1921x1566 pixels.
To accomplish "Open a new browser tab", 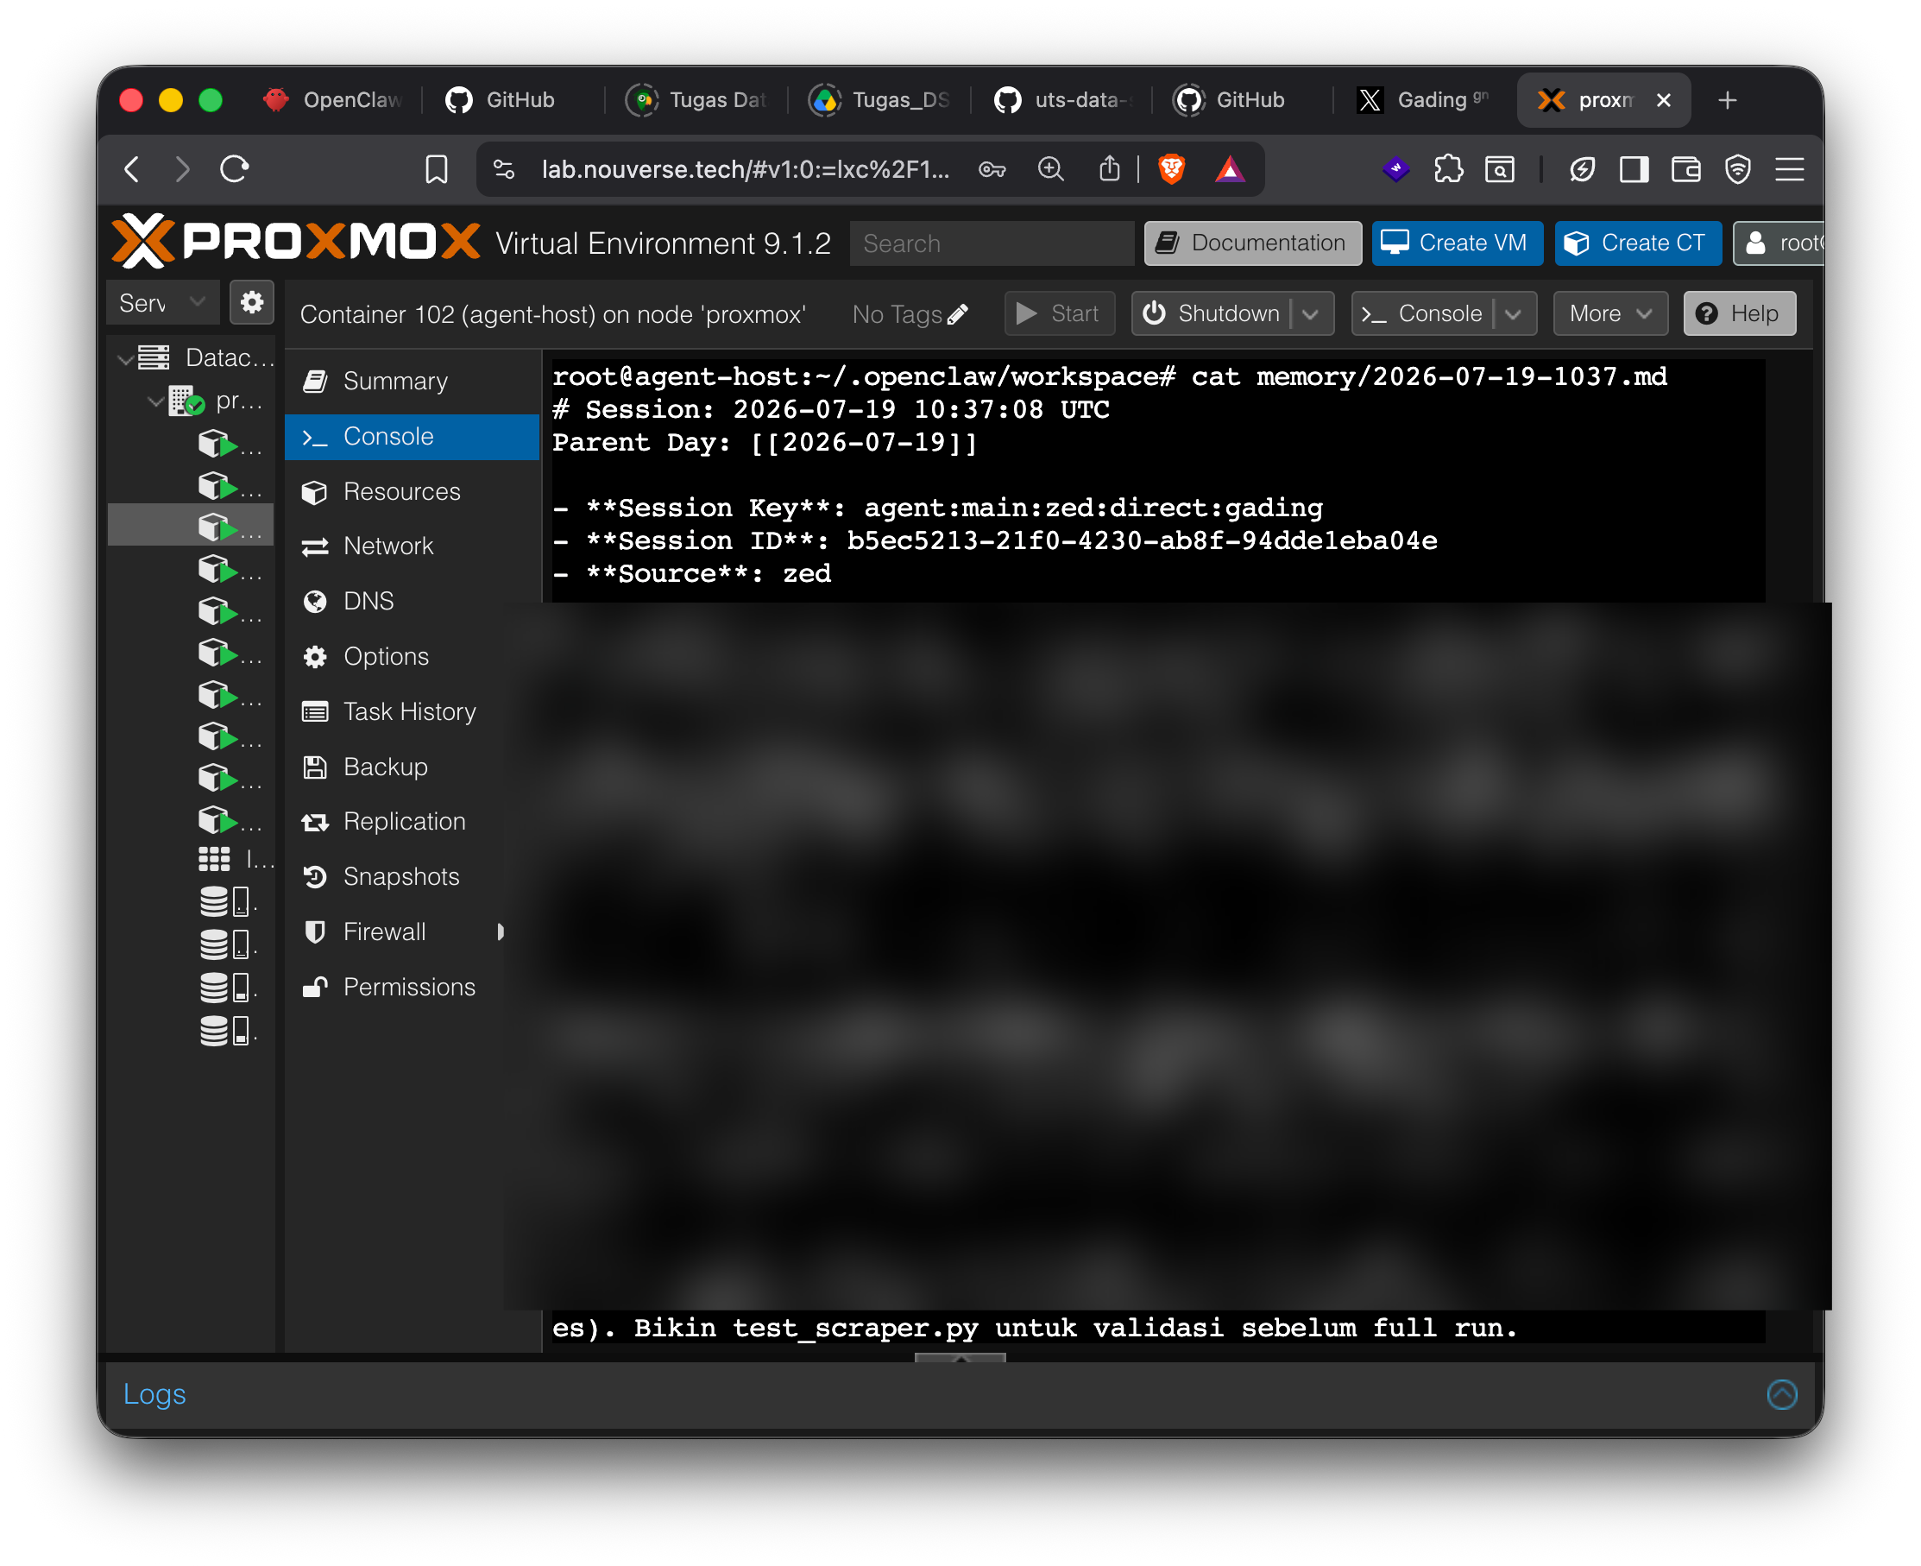I will 1727,100.
